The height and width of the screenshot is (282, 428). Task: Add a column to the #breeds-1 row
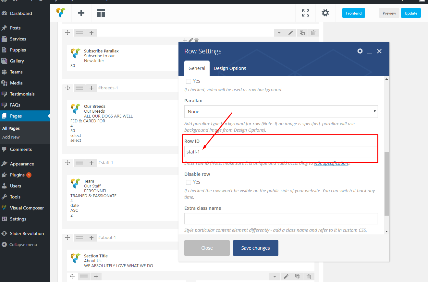[x=92, y=88]
